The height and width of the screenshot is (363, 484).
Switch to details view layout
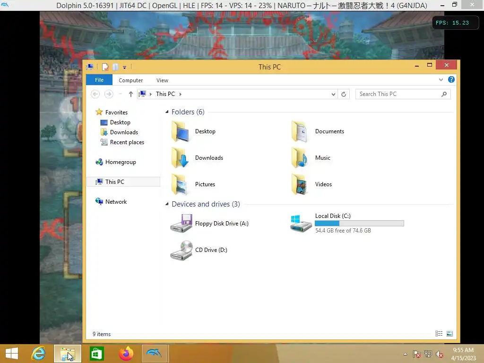click(439, 334)
